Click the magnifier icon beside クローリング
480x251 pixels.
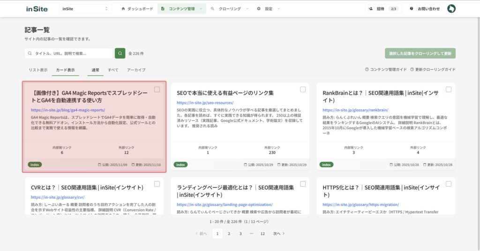212,9
